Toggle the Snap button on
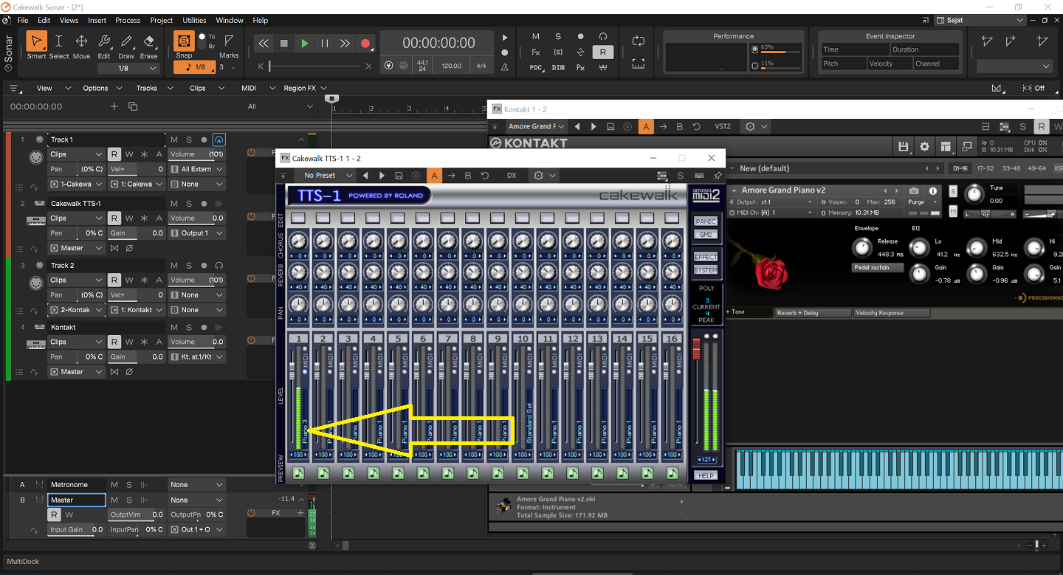This screenshot has width=1063, height=575. (x=184, y=41)
